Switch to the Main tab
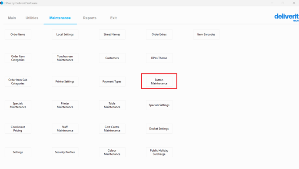 [x=12, y=18]
